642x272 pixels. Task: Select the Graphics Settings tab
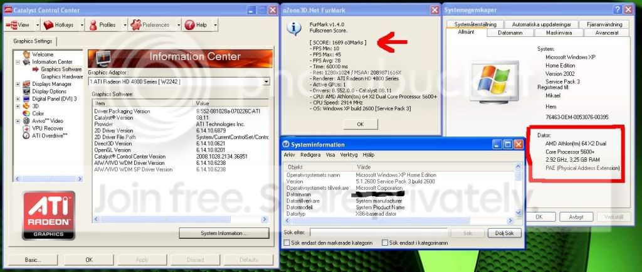(33, 41)
